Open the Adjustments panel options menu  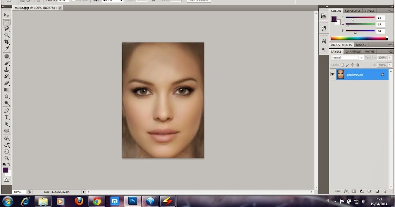click(x=391, y=45)
